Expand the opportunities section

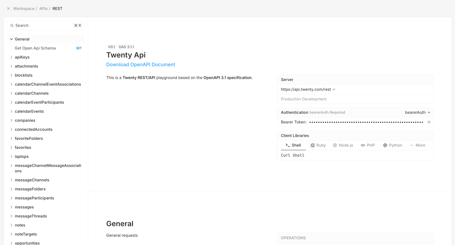pyautogui.click(x=11, y=243)
